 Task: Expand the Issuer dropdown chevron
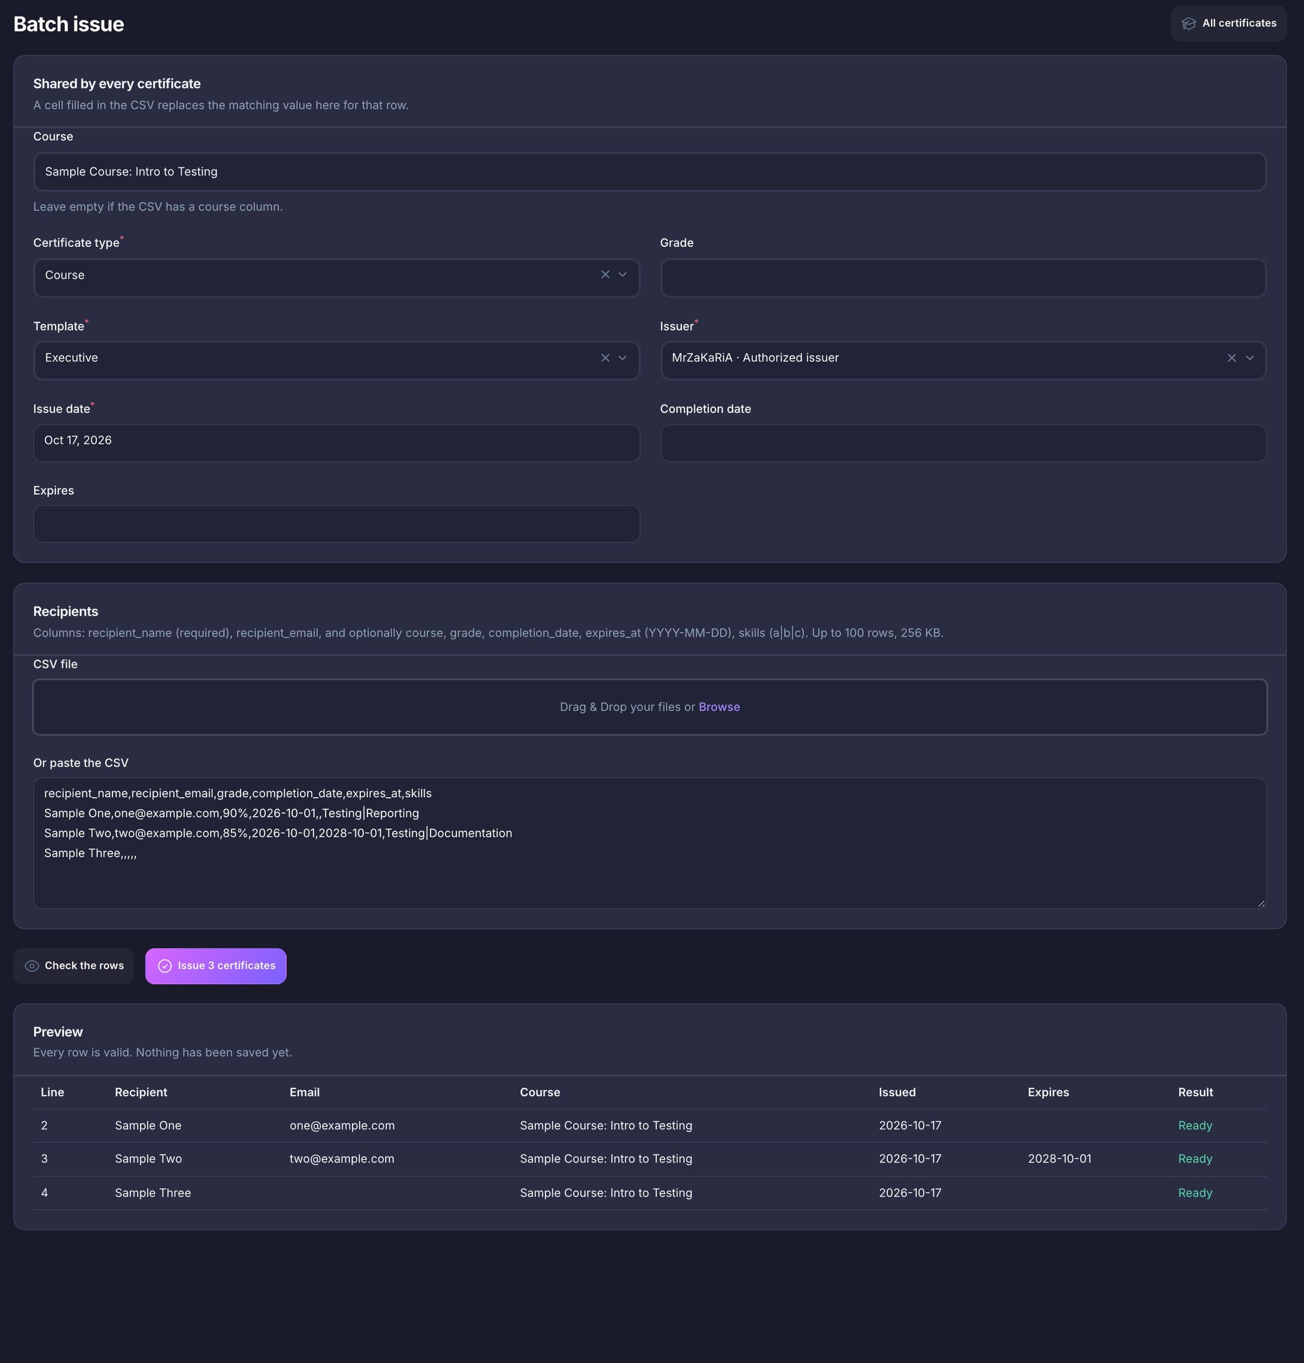click(x=1250, y=358)
